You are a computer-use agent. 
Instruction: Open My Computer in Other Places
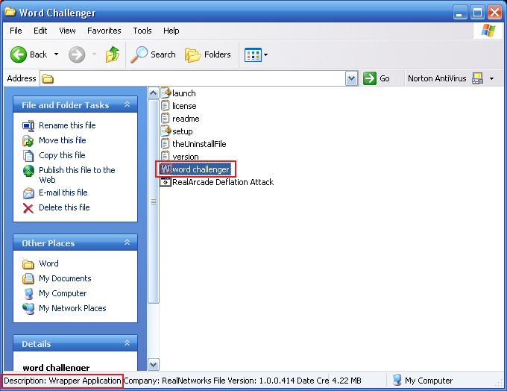click(x=63, y=293)
